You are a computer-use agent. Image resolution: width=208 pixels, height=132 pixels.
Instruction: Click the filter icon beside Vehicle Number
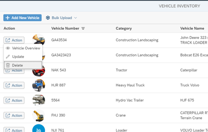[83, 28]
